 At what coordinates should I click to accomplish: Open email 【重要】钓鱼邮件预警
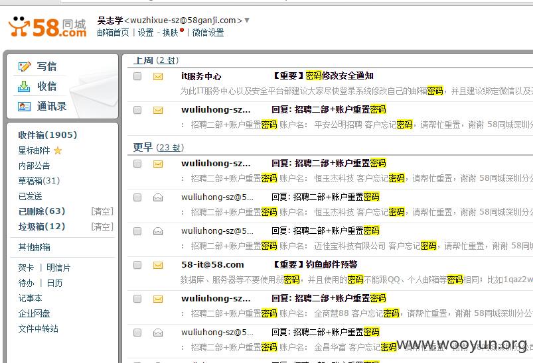point(315,264)
